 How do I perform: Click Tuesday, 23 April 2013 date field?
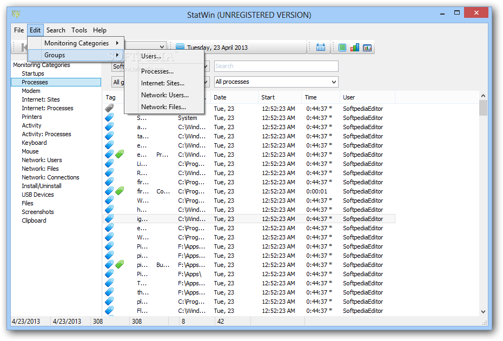point(217,48)
